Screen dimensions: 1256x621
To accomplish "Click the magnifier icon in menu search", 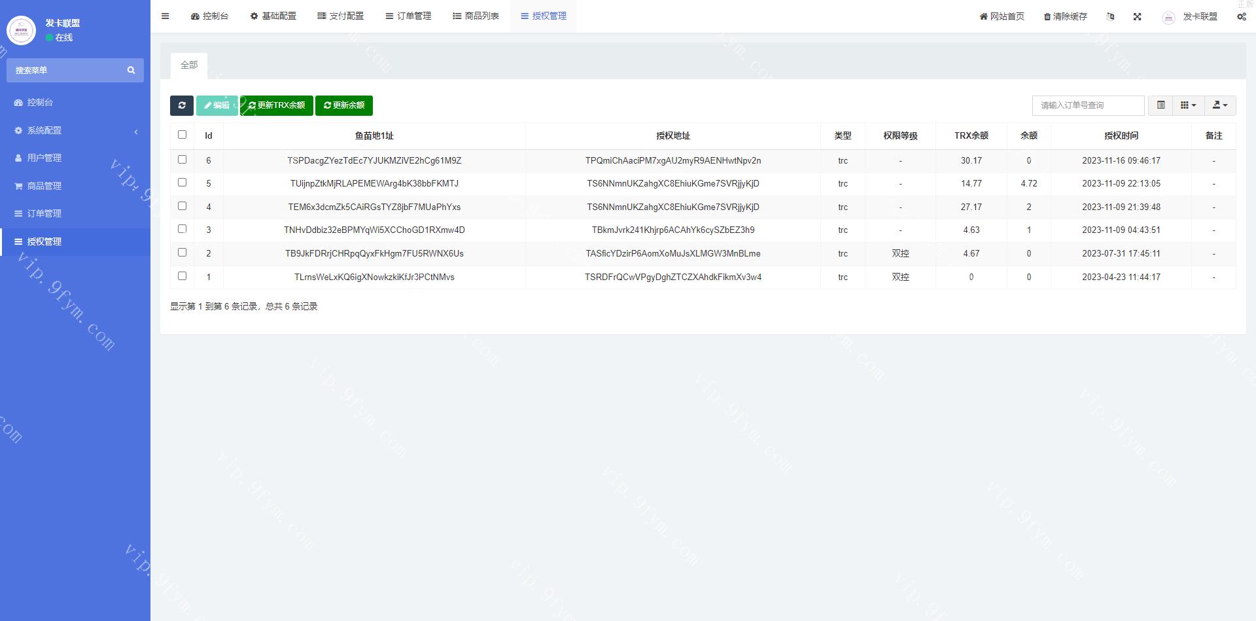I will [x=131, y=71].
